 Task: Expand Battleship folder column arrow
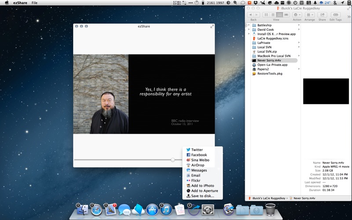click(x=299, y=25)
